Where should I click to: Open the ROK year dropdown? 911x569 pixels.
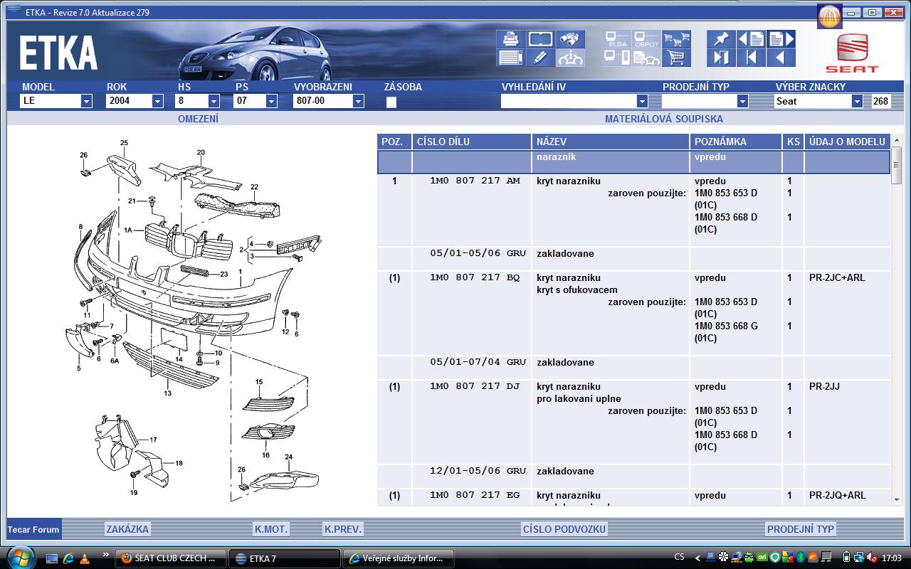157,101
